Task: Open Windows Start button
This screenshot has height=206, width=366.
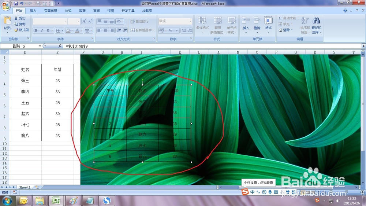Action: point(7,201)
